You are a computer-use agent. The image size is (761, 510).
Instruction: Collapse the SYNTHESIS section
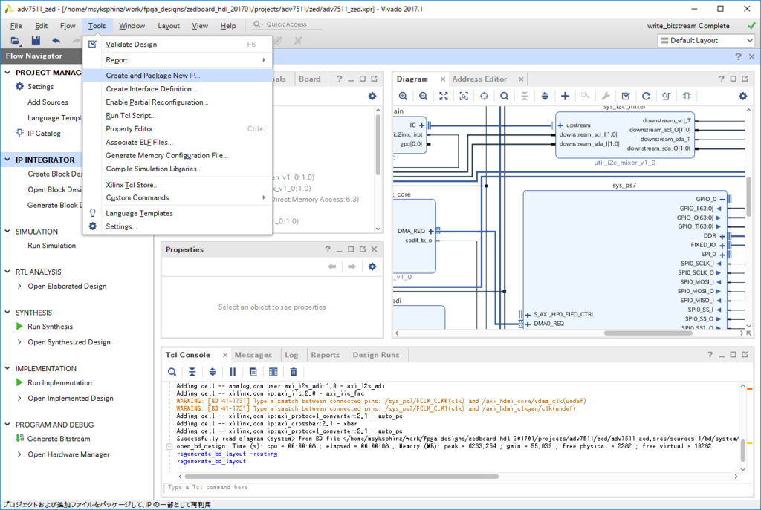(x=7, y=313)
